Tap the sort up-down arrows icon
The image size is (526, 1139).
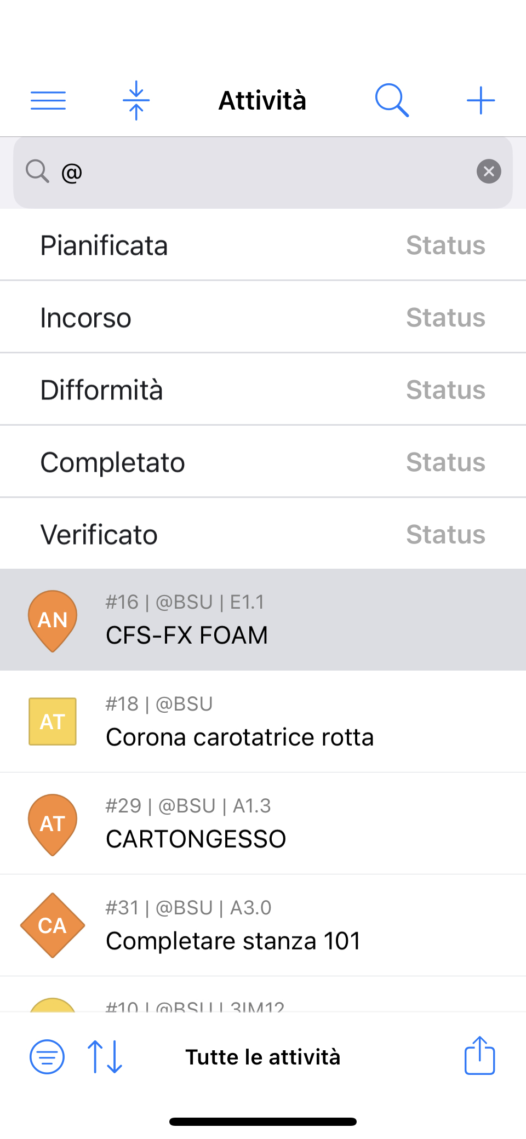(105, 1057)
